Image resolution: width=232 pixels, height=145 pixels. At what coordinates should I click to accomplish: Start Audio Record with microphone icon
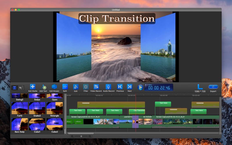(108, 87)
